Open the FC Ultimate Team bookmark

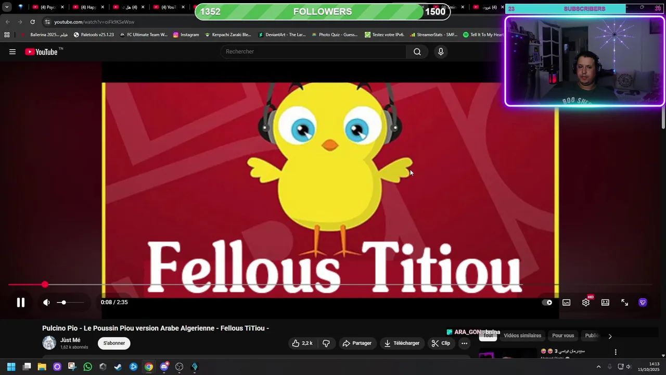(x=144, y=35)
